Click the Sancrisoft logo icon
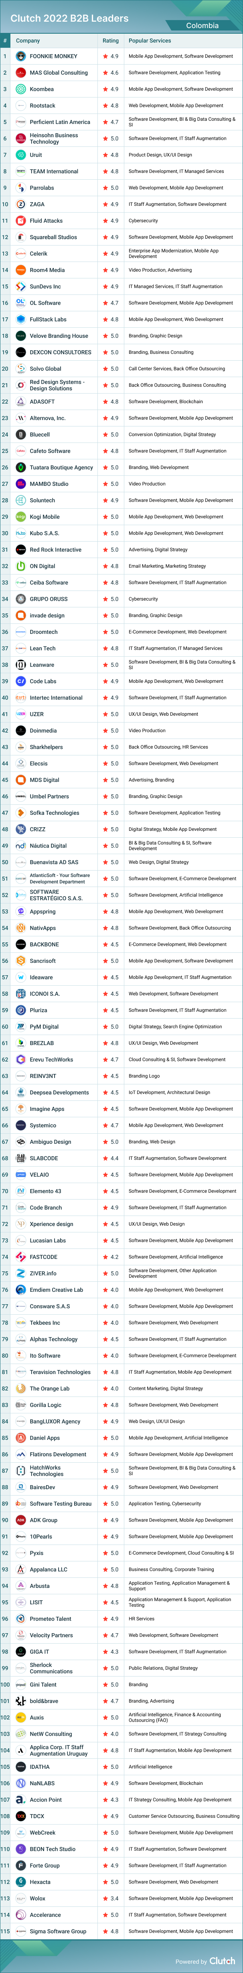 21,960
